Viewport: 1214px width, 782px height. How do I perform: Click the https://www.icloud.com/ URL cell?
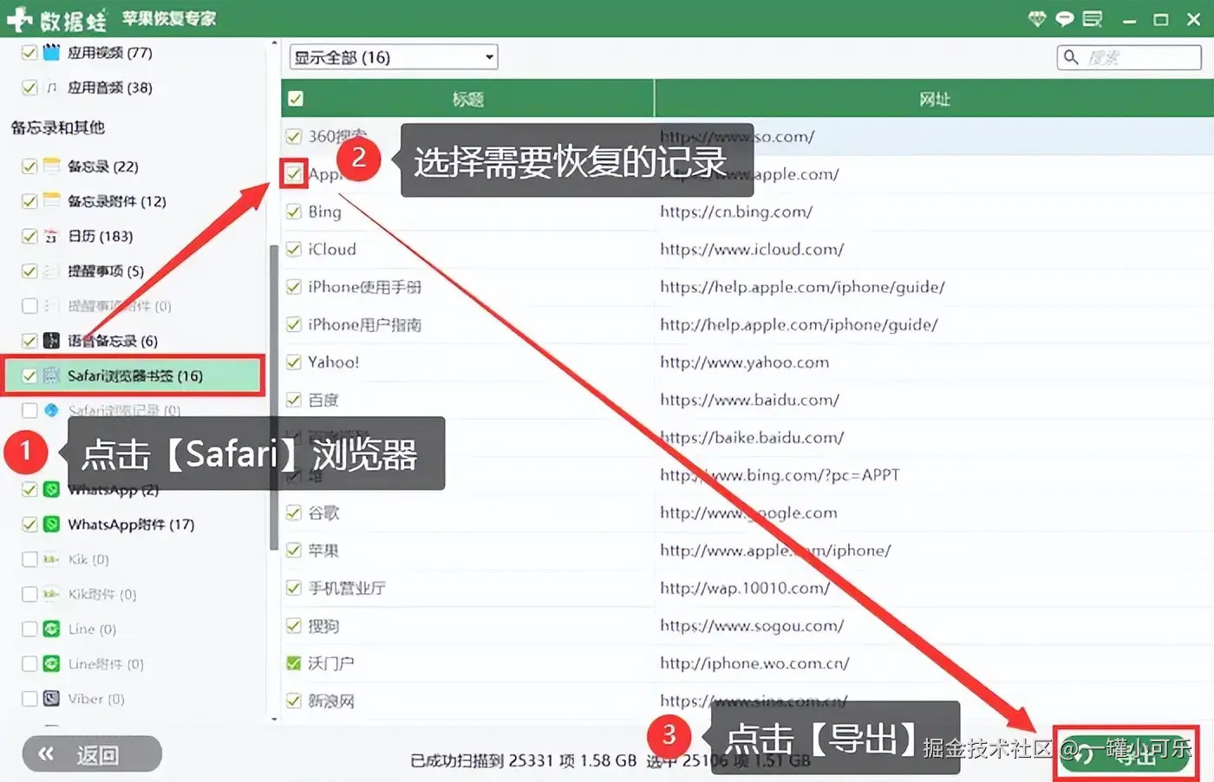[x=752, y=250]
